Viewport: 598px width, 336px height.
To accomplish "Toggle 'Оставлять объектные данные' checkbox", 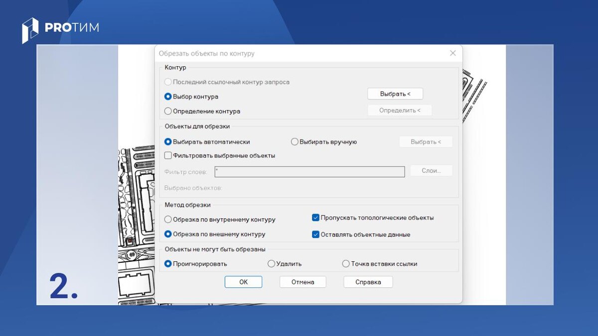I will pos(315,234).
